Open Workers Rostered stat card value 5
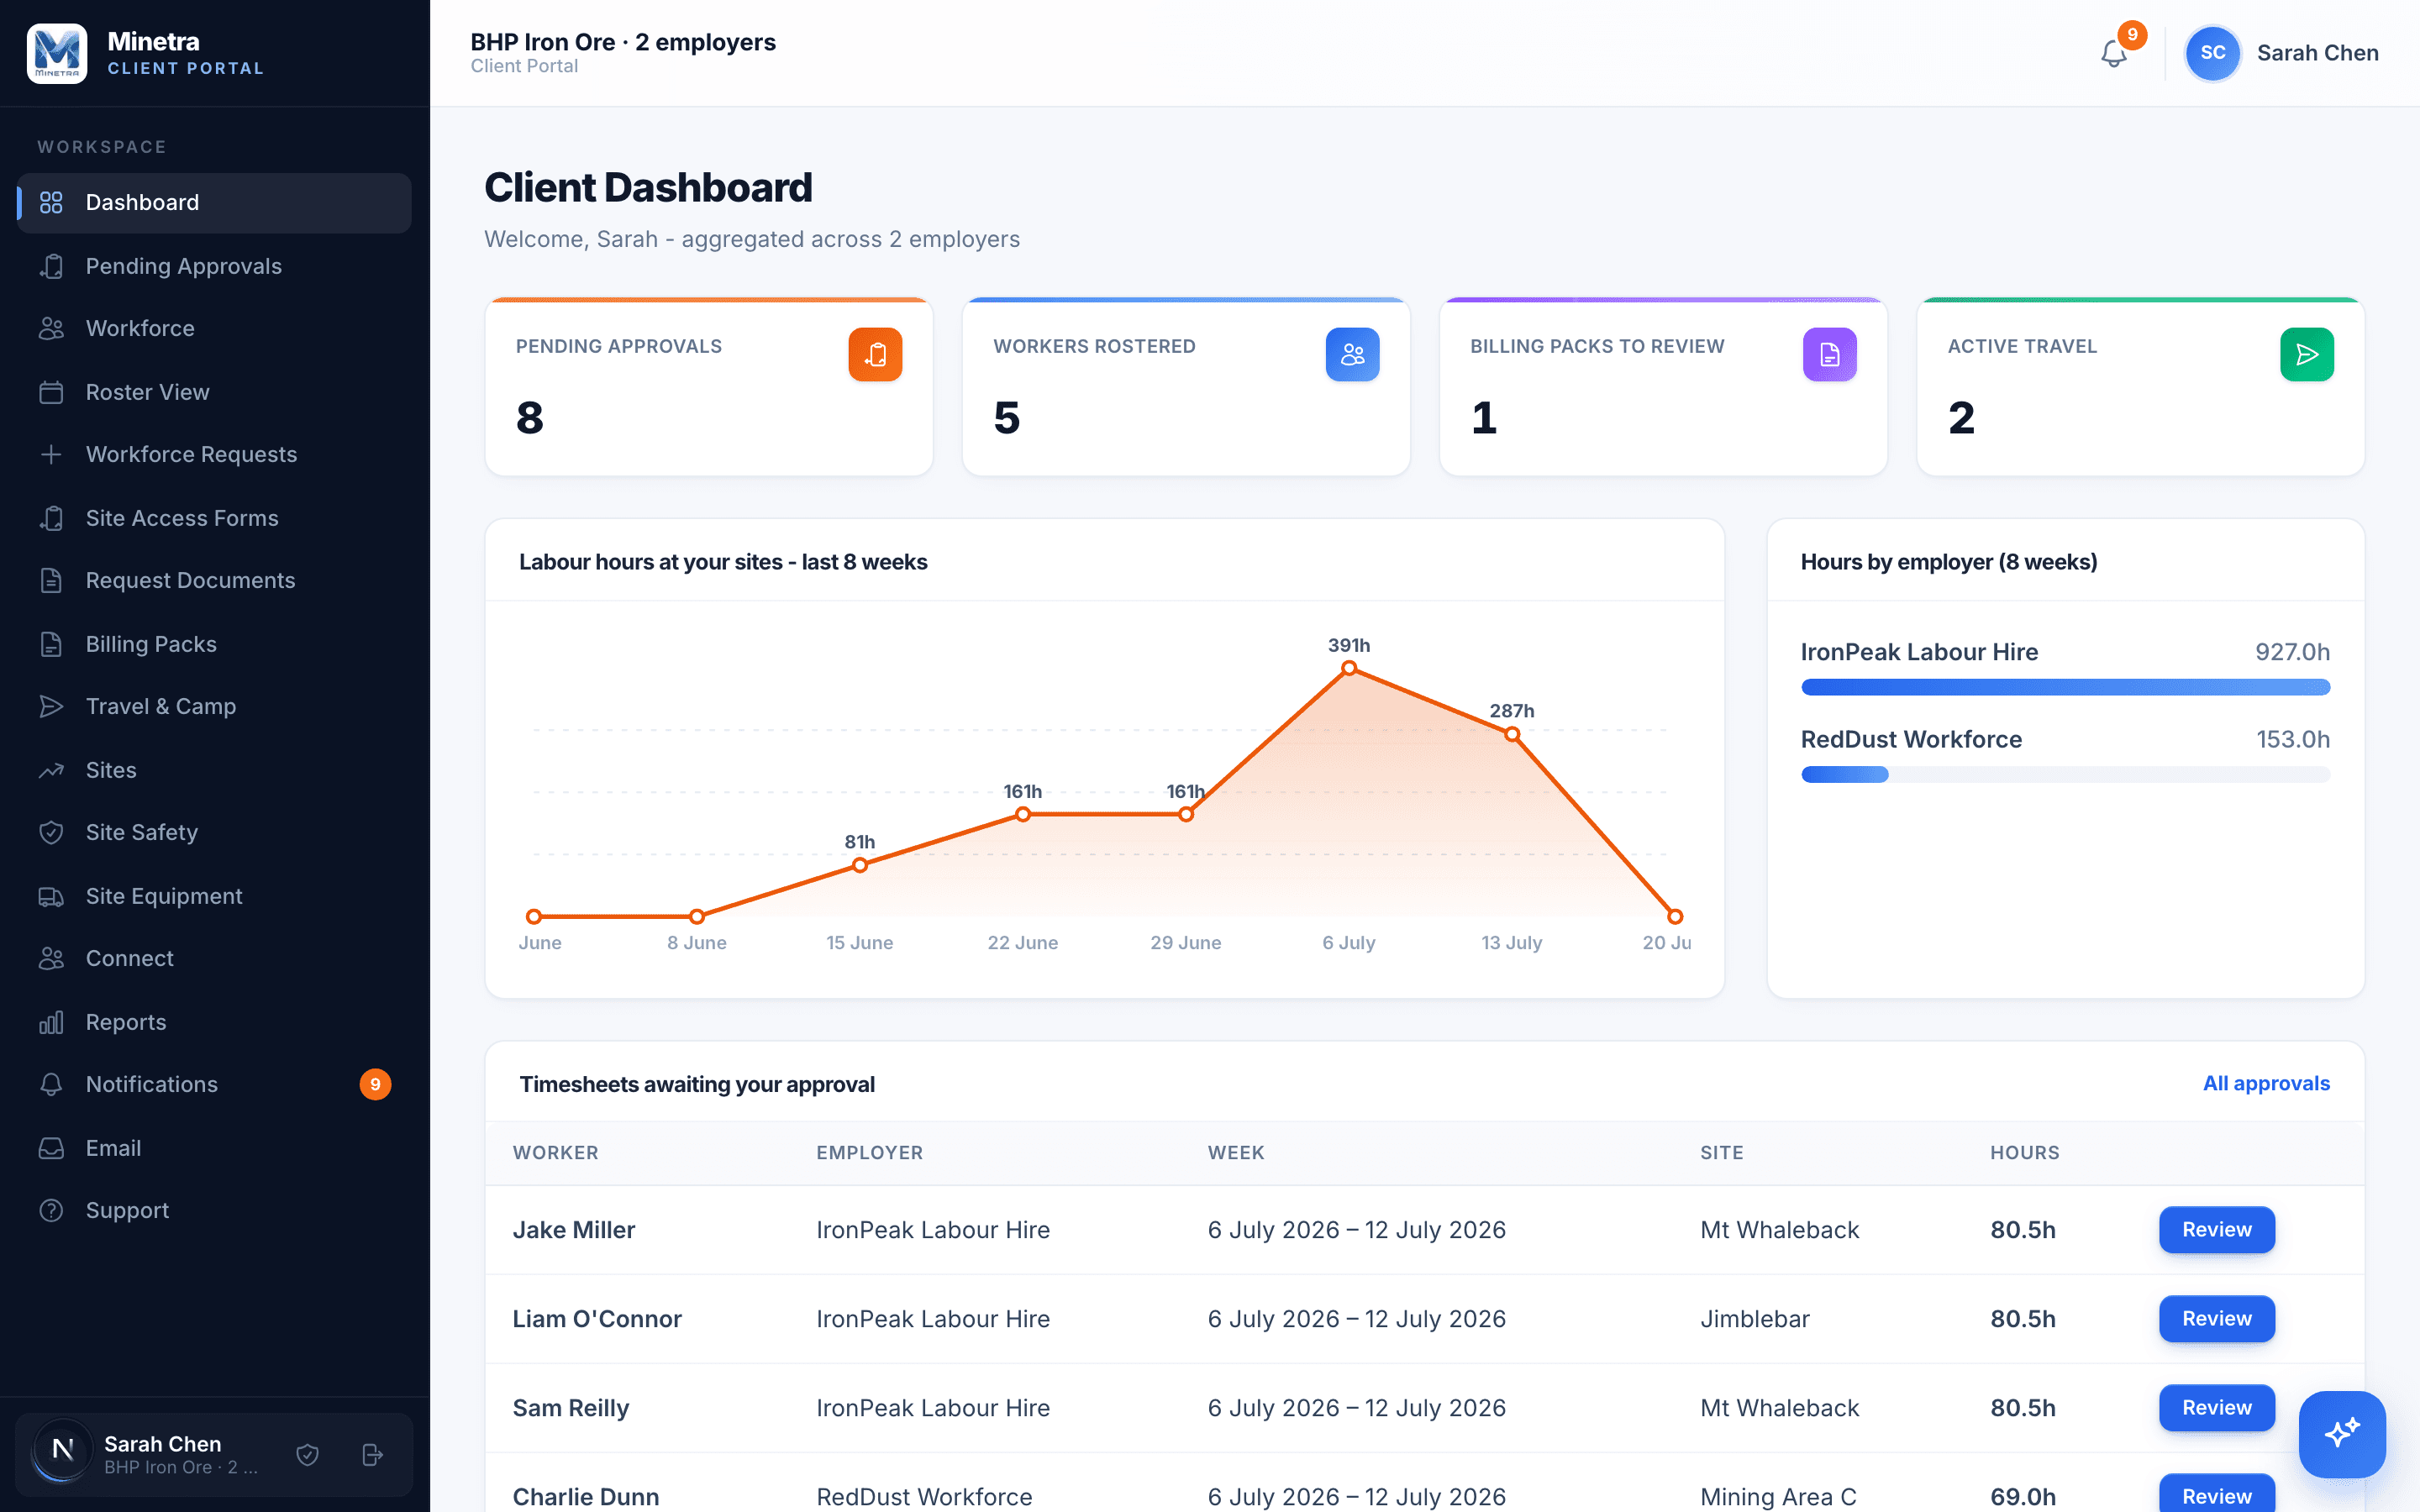2420x1512 pixels. click(x=1006, y=417)
